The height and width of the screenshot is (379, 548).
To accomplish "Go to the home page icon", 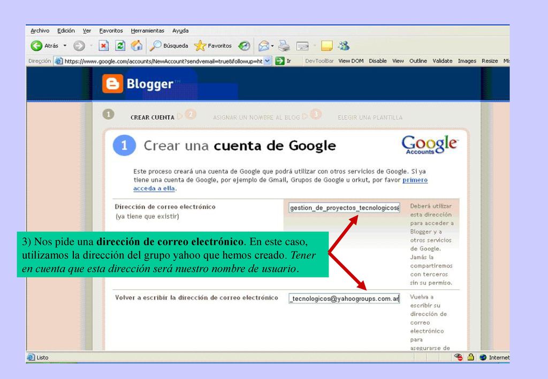I will [136, 46].
